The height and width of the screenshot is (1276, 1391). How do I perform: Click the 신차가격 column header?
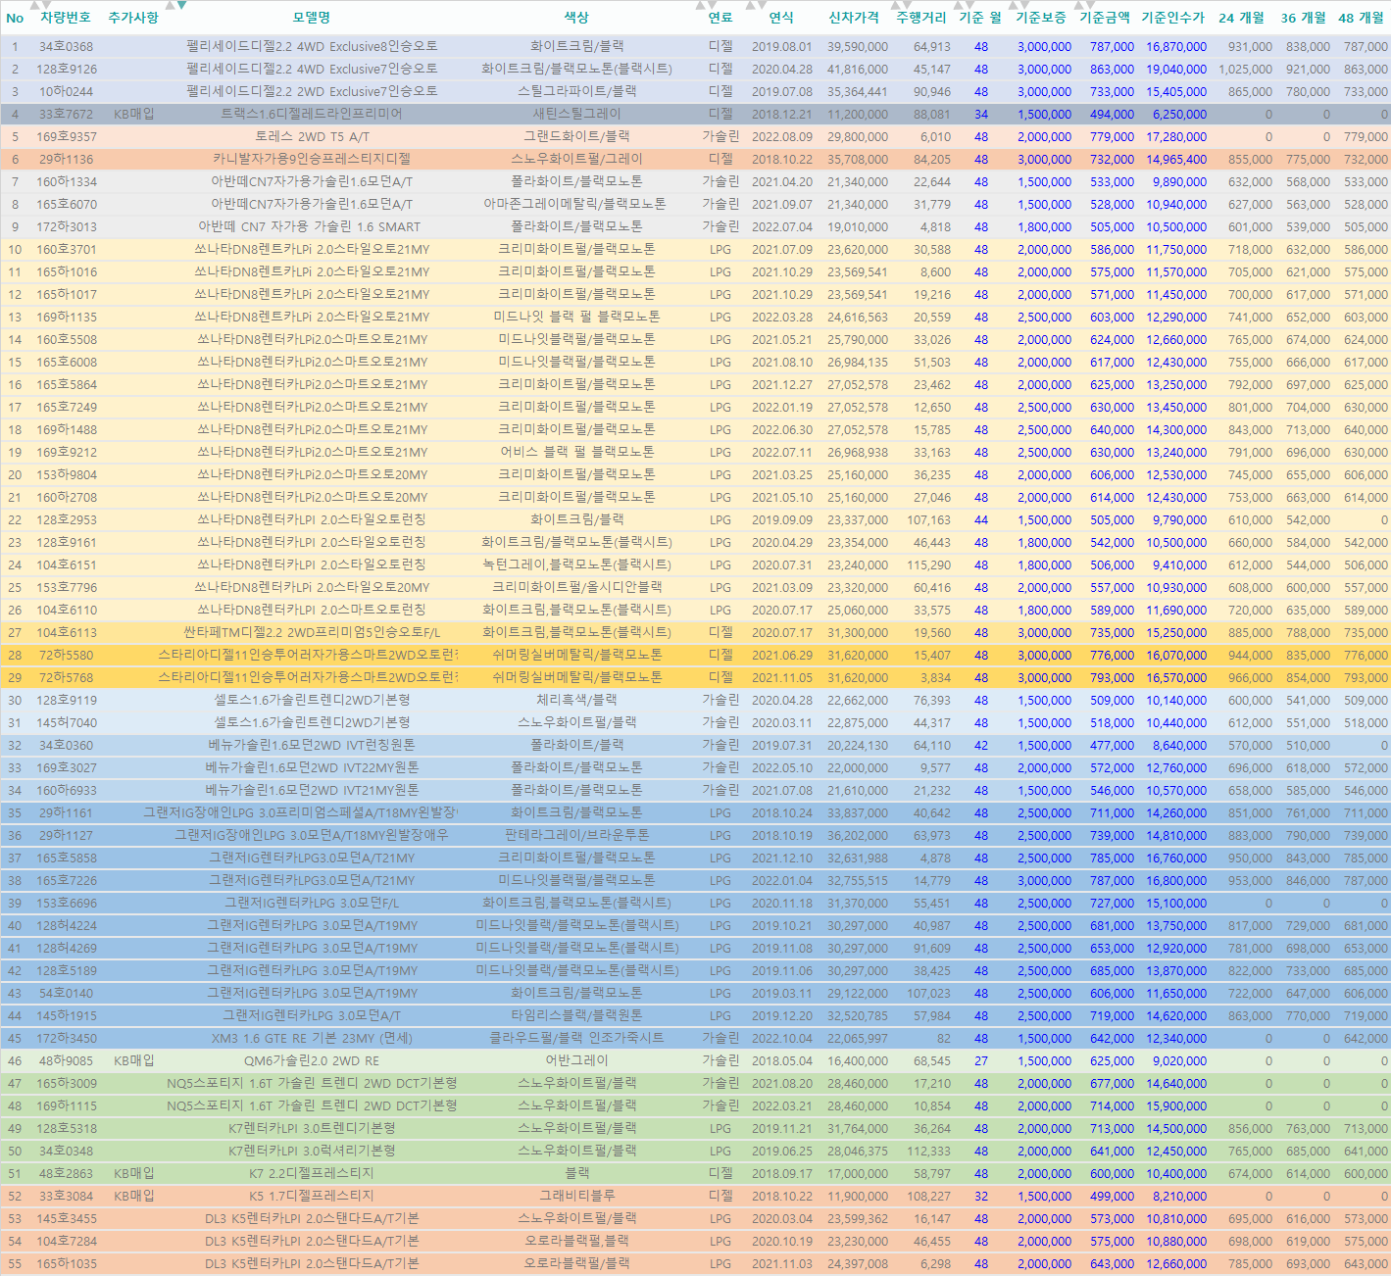(x=854, y=18)
